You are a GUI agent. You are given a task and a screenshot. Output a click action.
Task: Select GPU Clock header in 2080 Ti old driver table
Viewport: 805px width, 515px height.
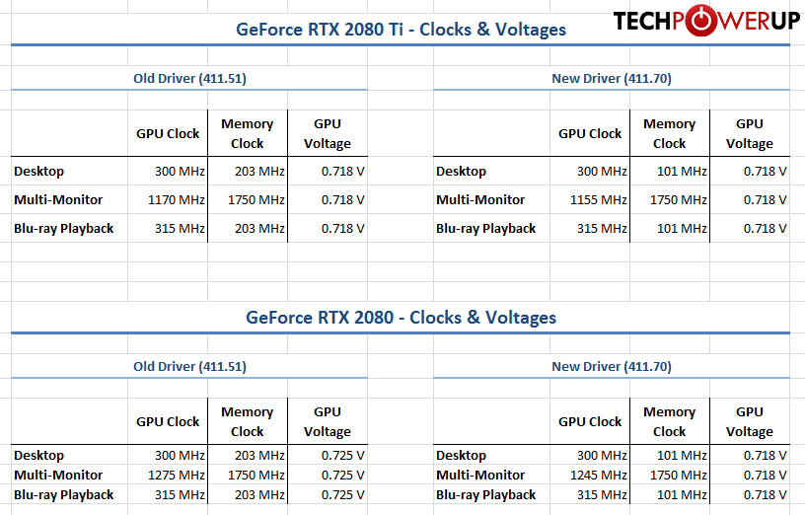[168, 133]
